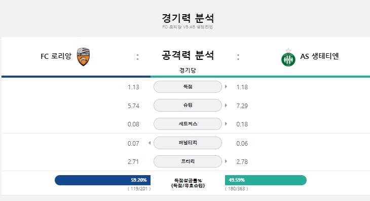Click the 공격력 분석 section heading
Screen dimensions: 370x201
coord(188,55)
